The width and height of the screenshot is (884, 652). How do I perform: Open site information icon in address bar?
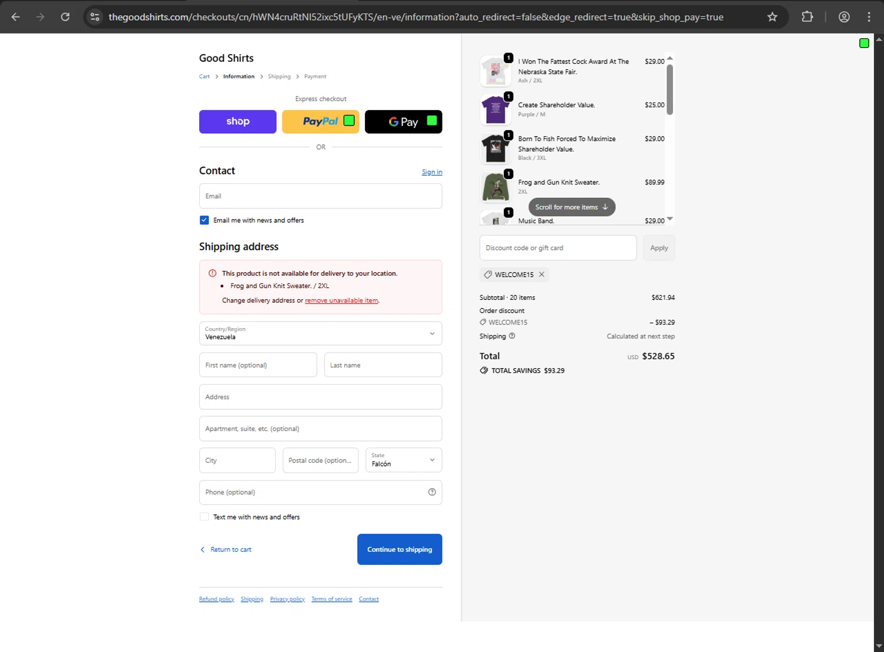click(95, 17)
